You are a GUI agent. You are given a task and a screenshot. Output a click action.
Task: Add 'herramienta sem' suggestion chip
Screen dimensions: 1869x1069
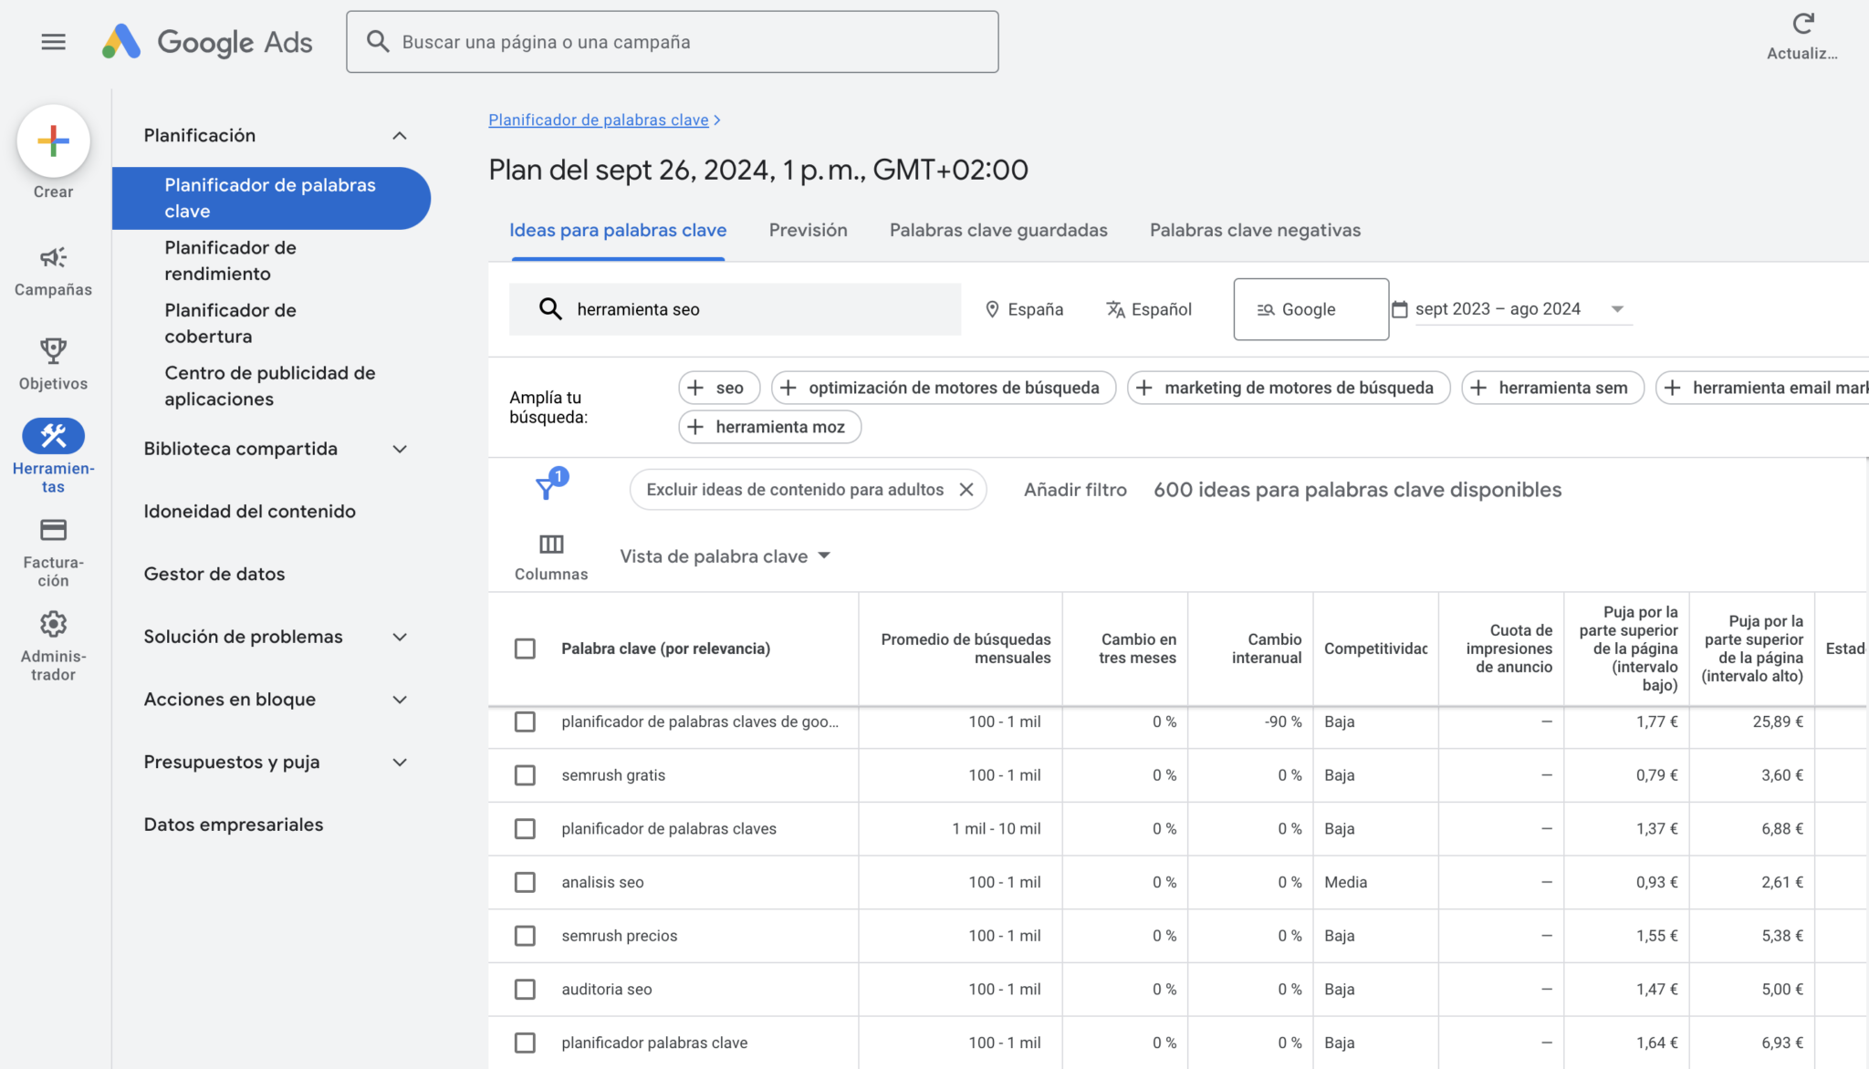point(1552,388)
